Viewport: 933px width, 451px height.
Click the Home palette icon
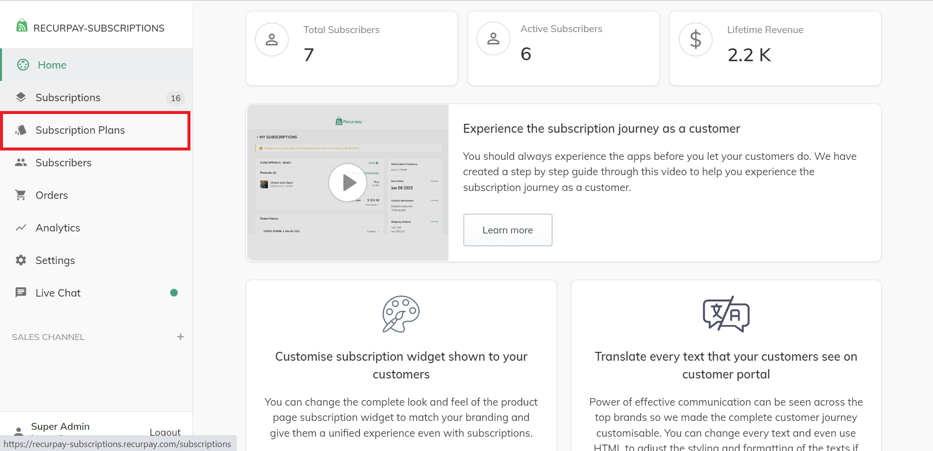[23, 65]
